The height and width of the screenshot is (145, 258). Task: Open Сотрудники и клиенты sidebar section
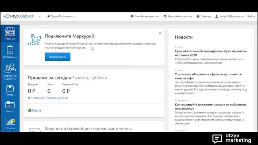pos(10,72)
